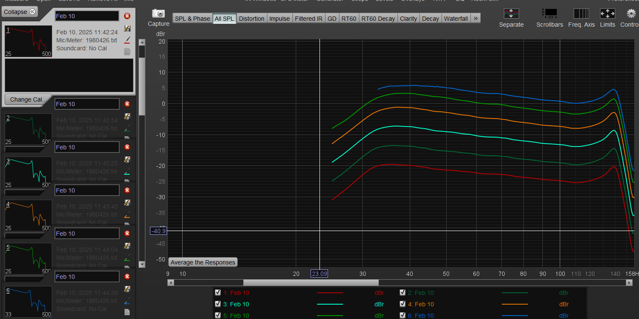Capture the graph with the camera icon
Screen dimensions: 639x319
158,14
